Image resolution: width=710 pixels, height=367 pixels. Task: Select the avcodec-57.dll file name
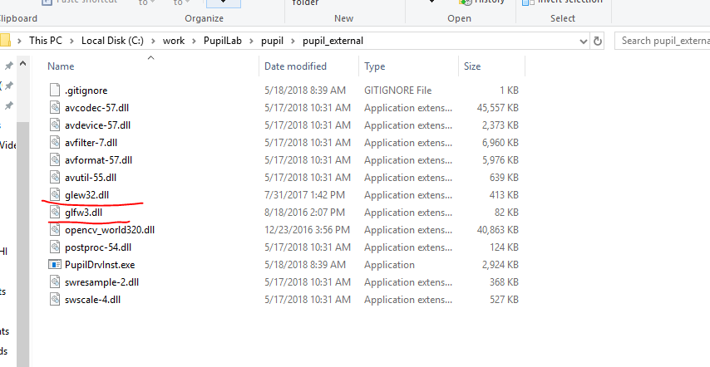pos(97,108)
